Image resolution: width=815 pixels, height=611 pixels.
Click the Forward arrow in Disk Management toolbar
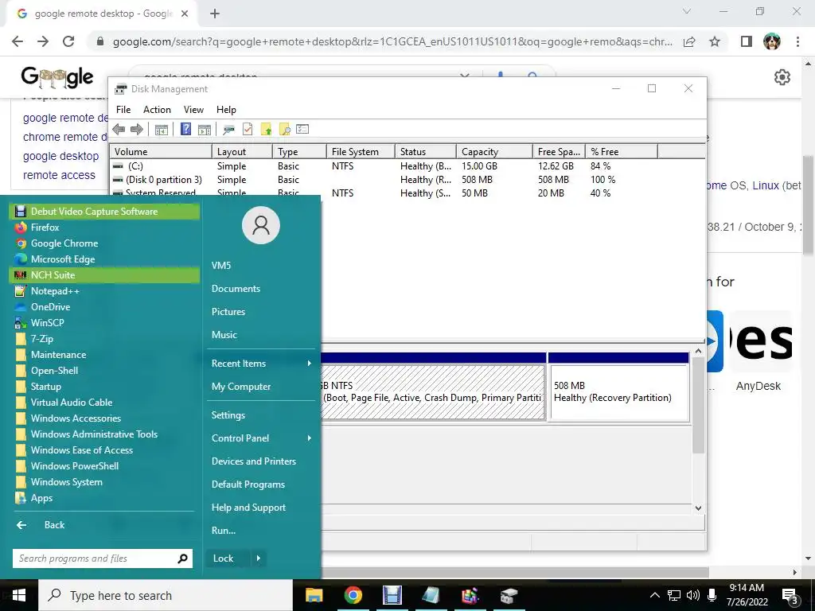[x=137, y=130]
